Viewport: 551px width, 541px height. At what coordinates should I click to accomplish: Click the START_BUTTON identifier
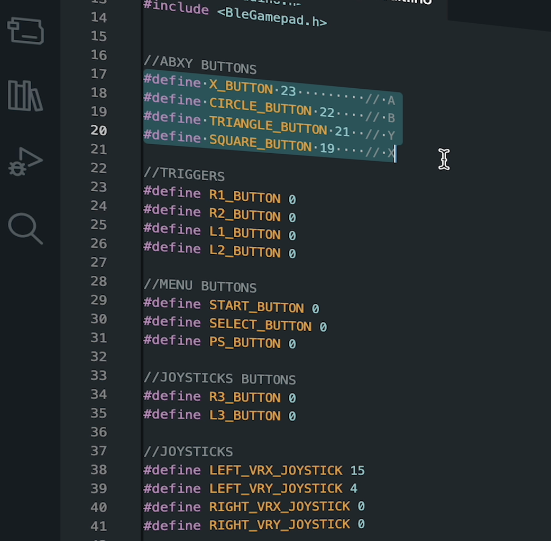pos(256,306)
